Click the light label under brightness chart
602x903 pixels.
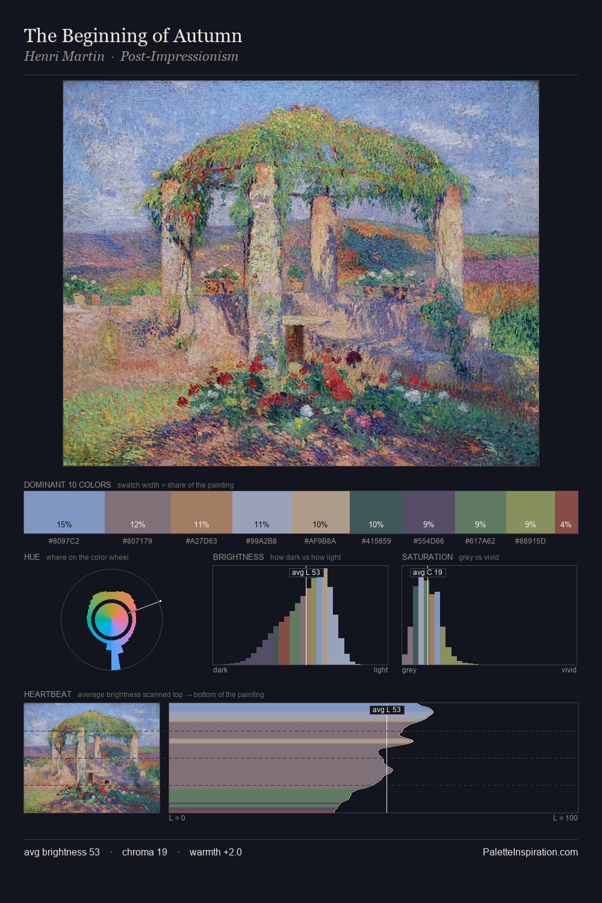(380, 670)
